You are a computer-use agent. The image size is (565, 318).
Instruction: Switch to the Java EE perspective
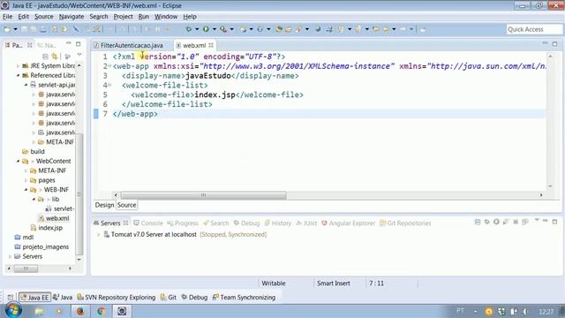35,298
